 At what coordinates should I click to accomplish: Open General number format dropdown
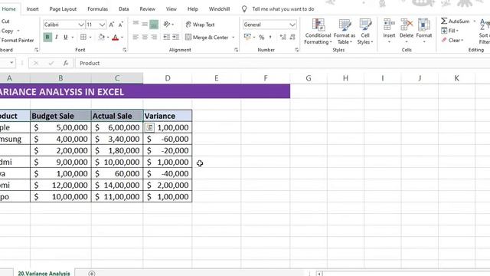[x=292, y=25]
